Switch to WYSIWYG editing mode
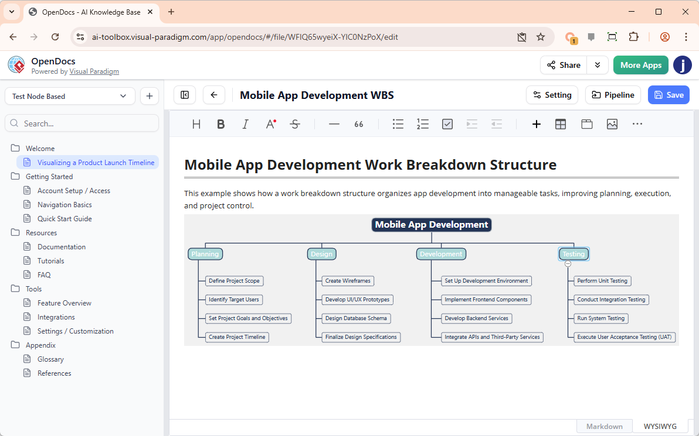 pyautogui.click(x=660, y=426)
